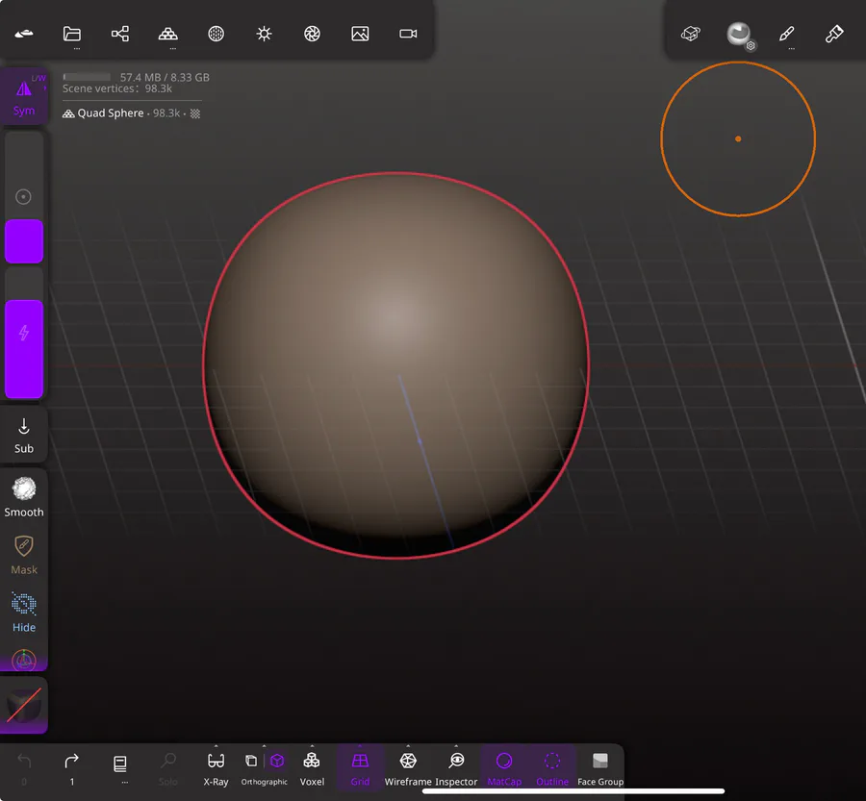Turn off the selection Outline

(x=552, y=769)
